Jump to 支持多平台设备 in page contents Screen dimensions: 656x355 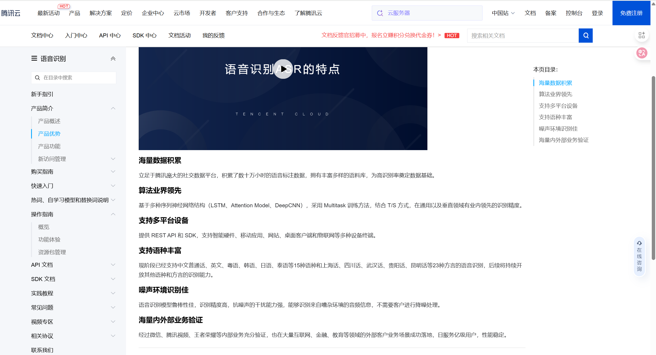pyautogui.click(x=558, y=106)
